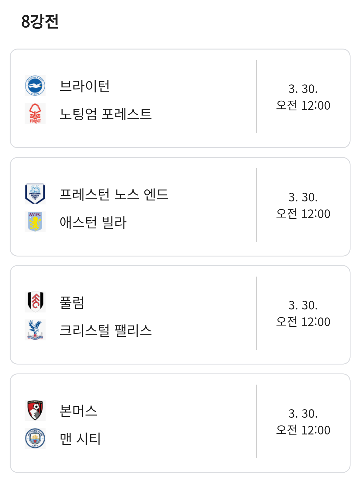This screenshot has width=354, height=480.
Task: Click the Bournemouth club crest icon
Action: 35,410
